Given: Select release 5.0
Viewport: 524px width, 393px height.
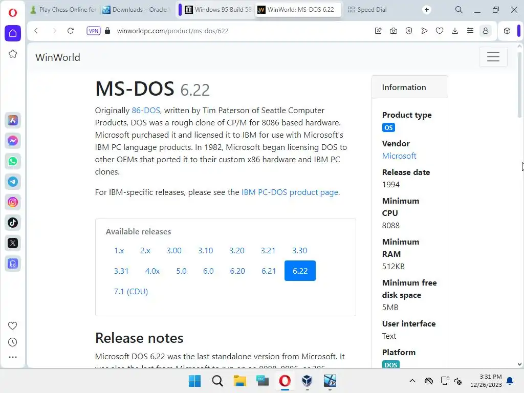Looking at the screenshot, I should pos(182,271).
